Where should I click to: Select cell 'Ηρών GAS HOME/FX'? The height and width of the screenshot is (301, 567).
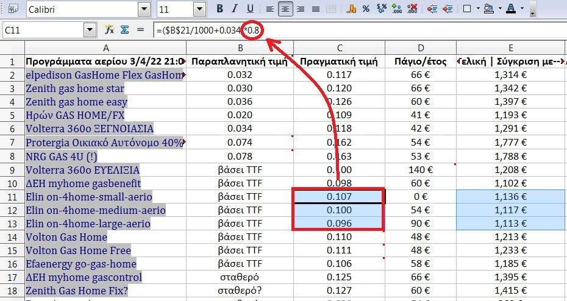click(x=105, y=115)
